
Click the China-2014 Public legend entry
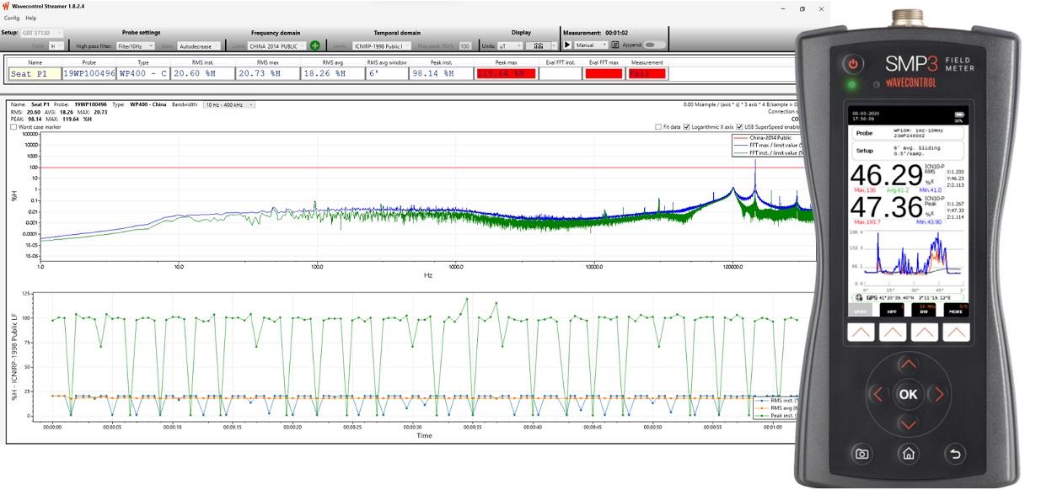pos(764,137)
